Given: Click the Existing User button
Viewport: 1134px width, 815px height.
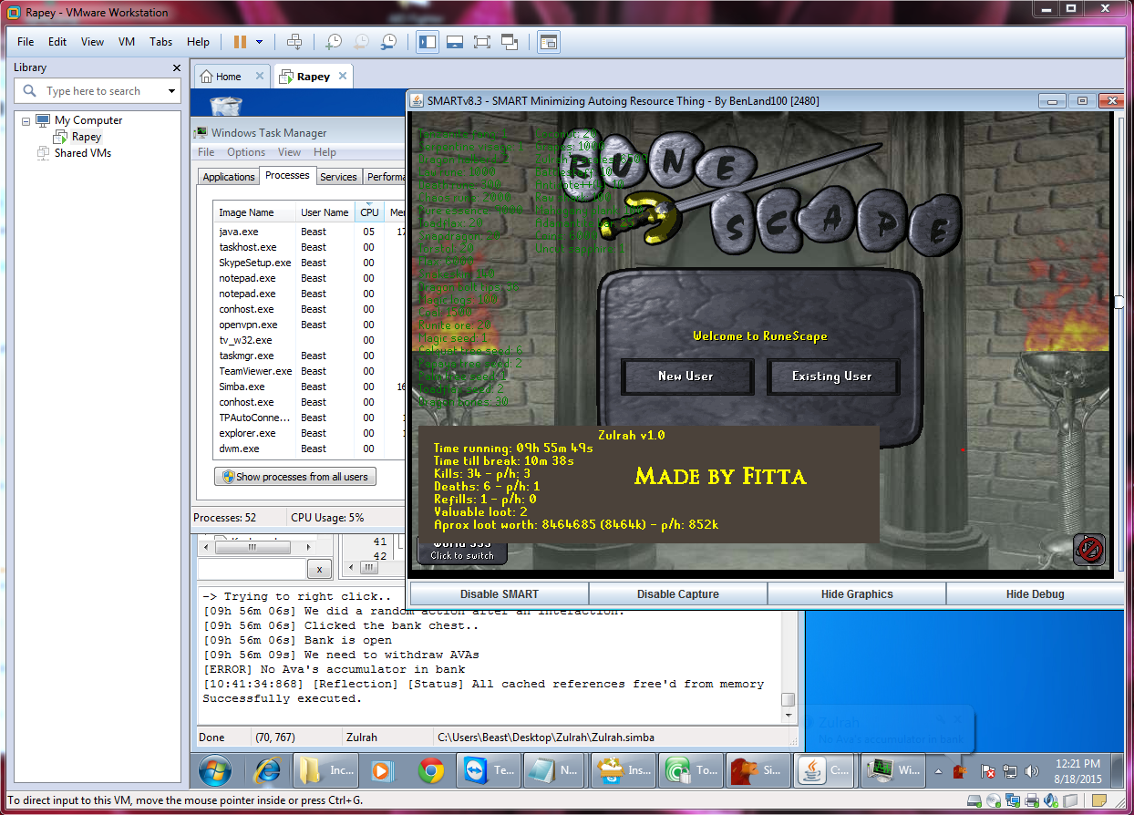Looking at the screenshot, I should point(832,376).
